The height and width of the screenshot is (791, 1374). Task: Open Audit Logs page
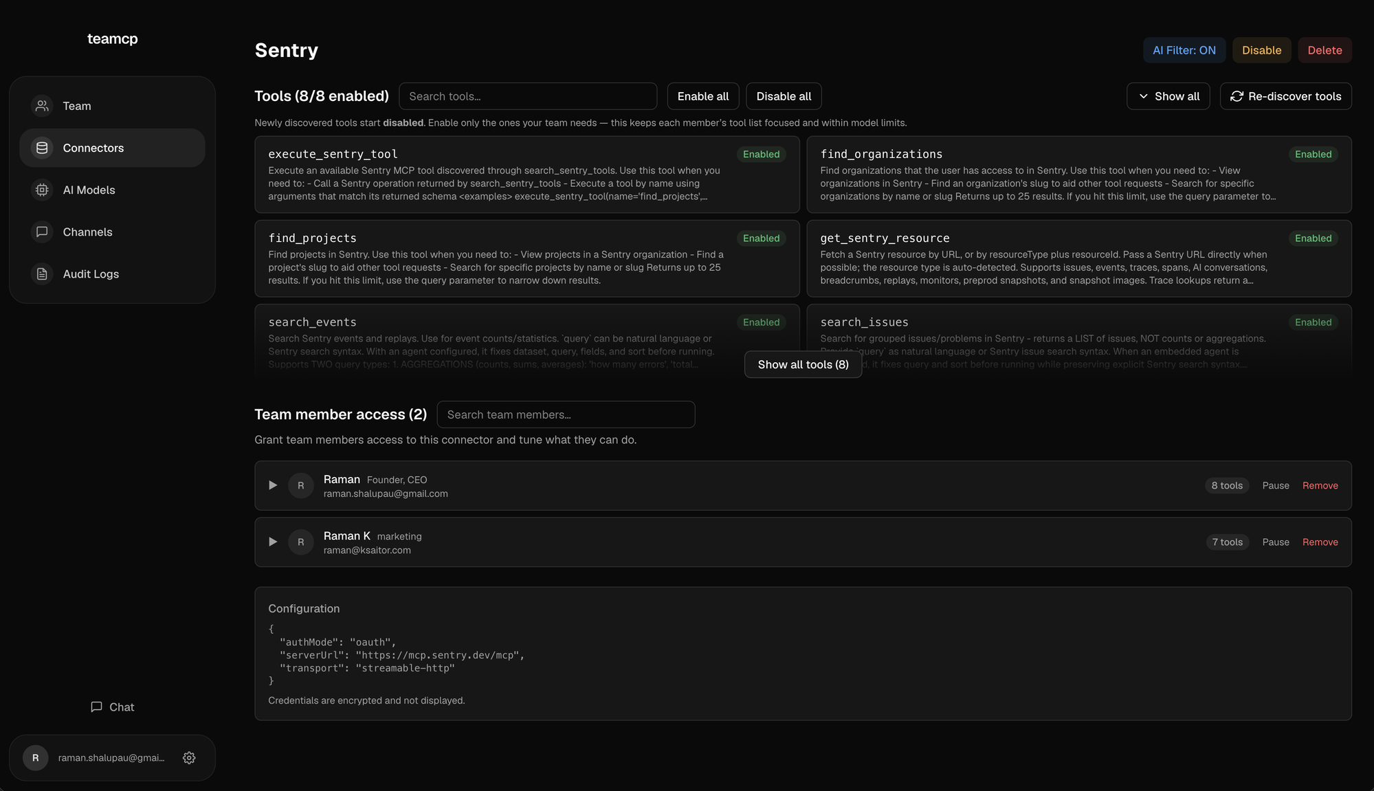tap(112, 274)
